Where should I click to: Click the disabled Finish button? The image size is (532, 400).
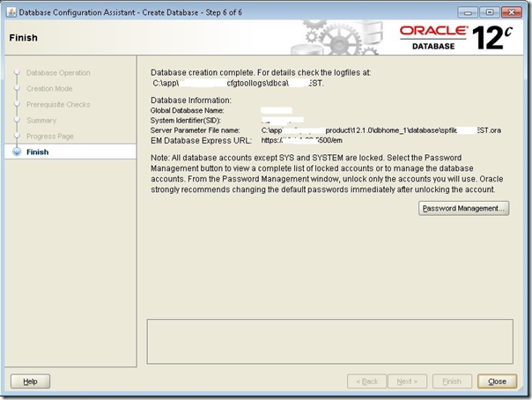point(452,381)
